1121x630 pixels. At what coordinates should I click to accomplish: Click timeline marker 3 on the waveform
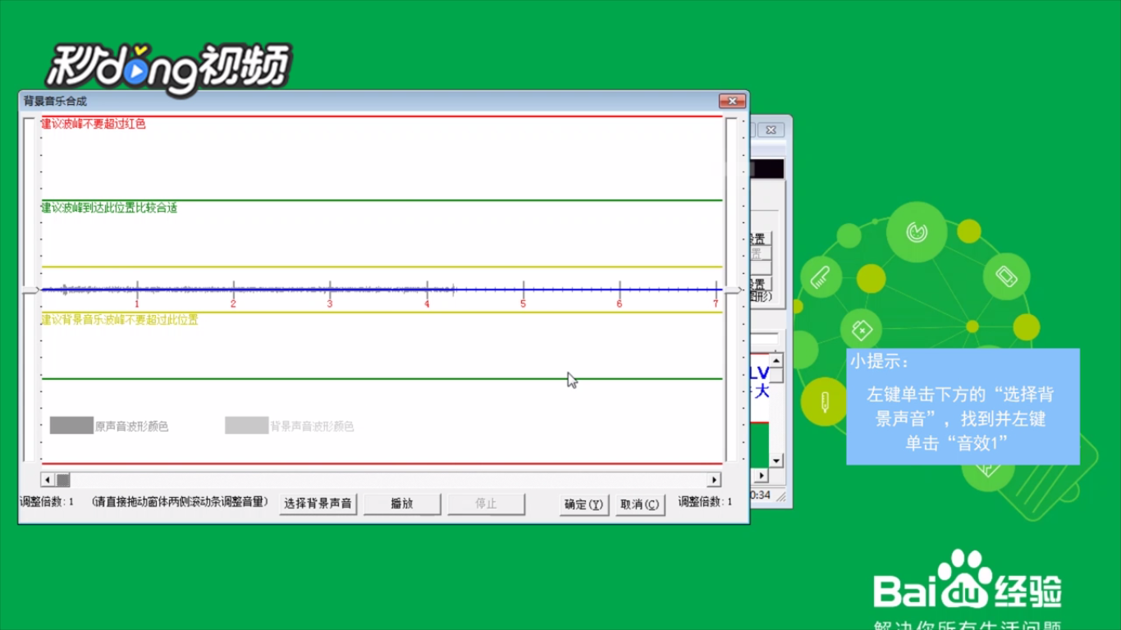pyautogui.click(x=330, y=304)
